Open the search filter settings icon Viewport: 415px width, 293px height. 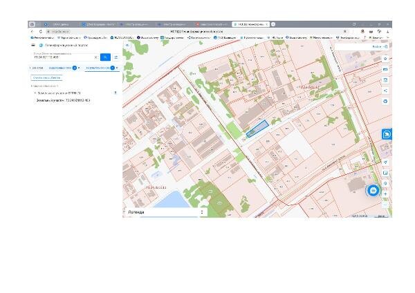pos(116,57)
